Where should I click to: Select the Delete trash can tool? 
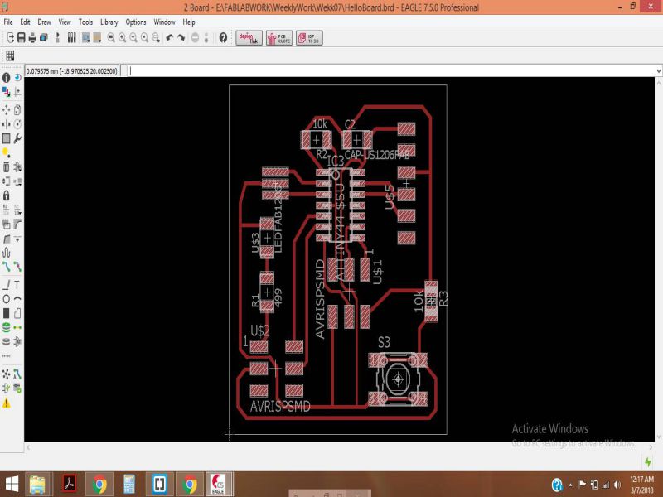point(7,166)
